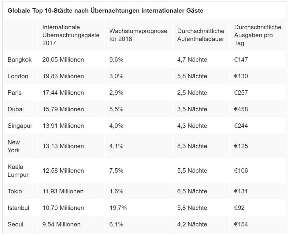
Task: Click the Bangkok row label
Action: (20, 60)
